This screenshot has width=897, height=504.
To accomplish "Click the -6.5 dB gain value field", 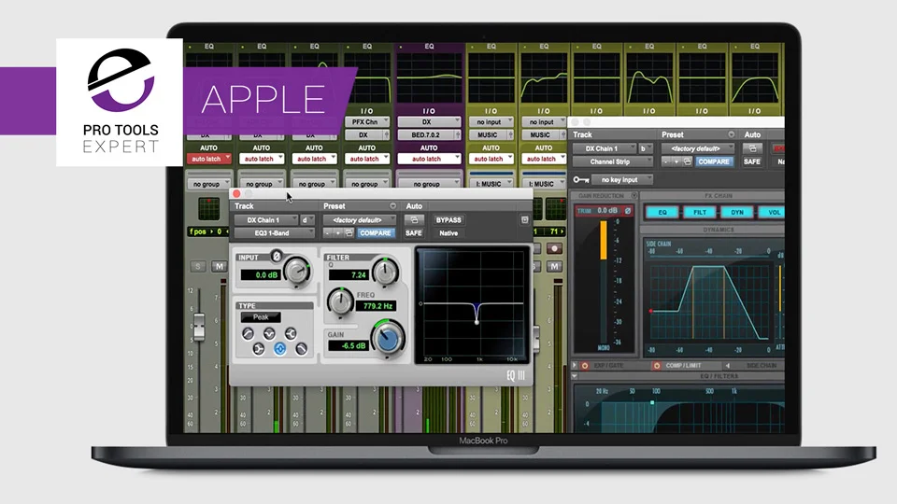I will [x=349, y=345].
